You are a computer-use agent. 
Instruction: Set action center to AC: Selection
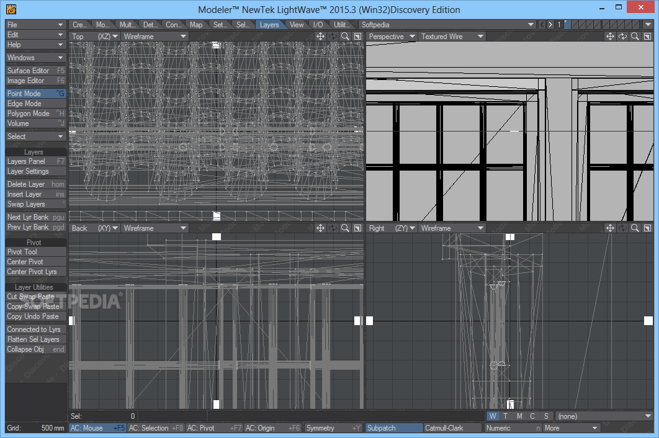pos(156,428)
